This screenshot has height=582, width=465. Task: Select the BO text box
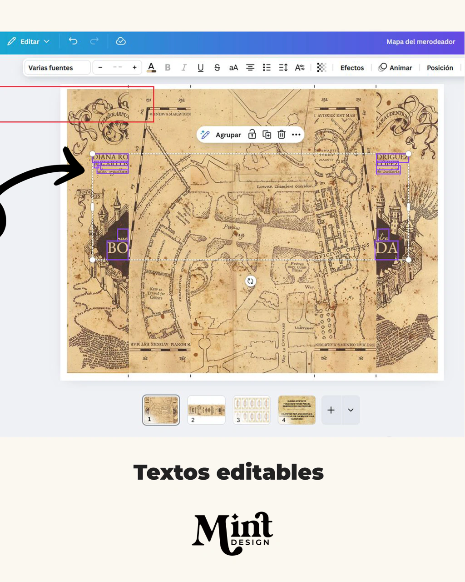click(x=118, y=250)
